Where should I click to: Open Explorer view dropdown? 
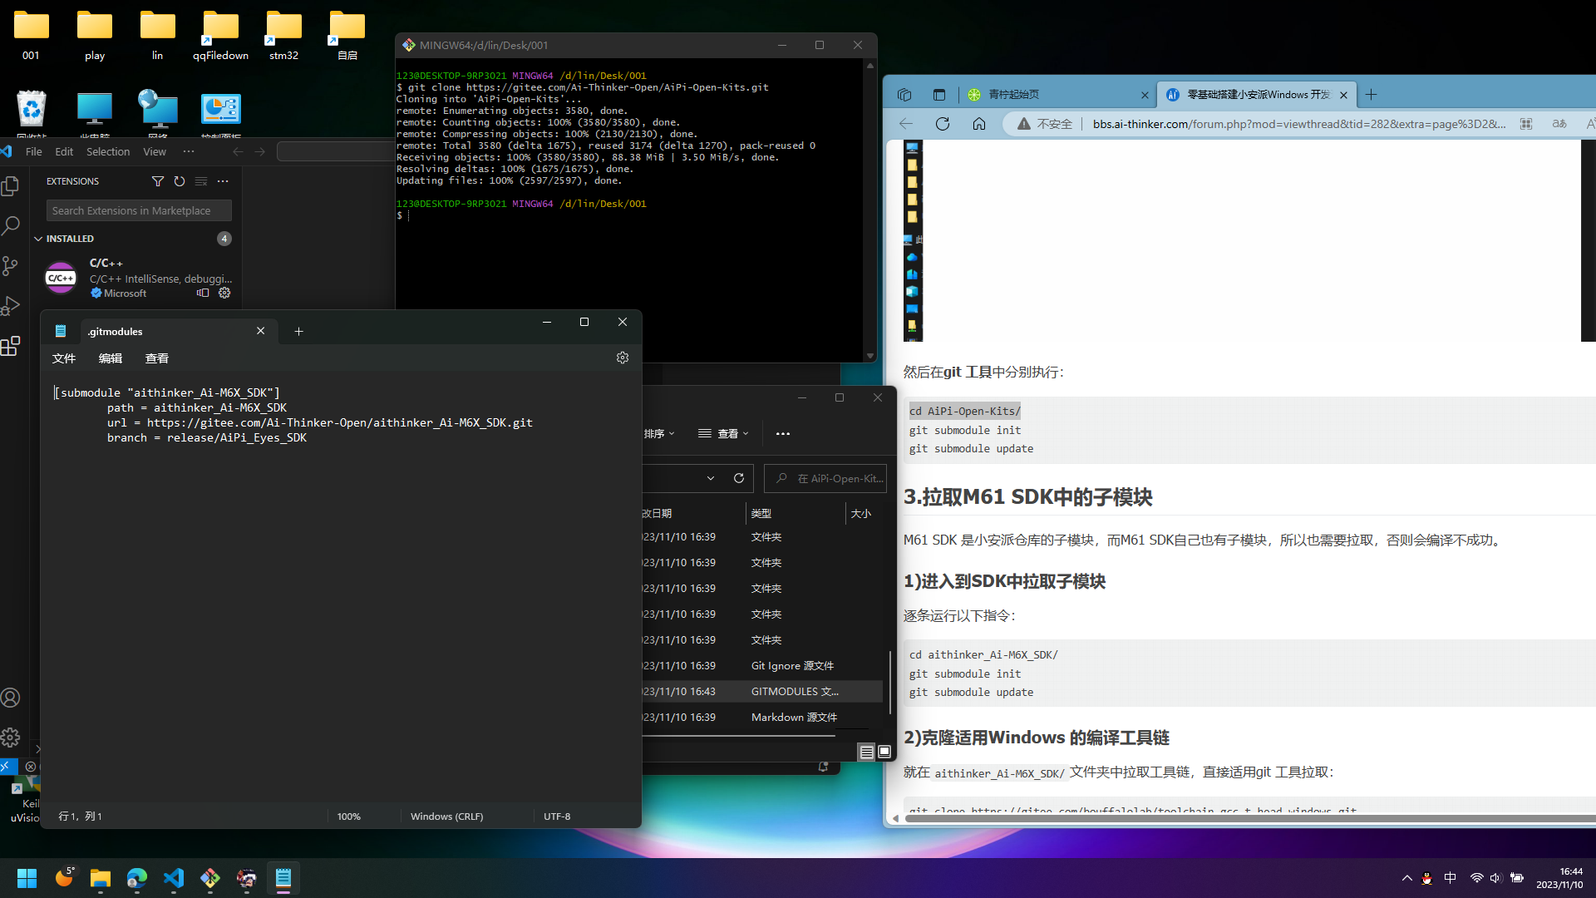point(723,433)
